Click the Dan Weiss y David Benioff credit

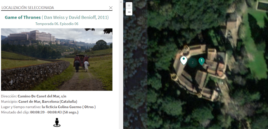point(75,17)
